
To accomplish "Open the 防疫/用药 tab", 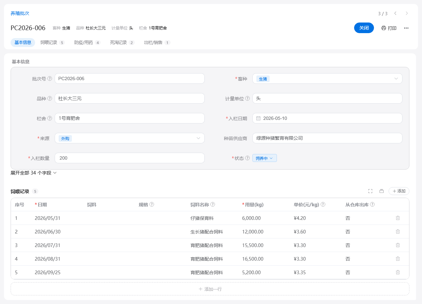I will click(87, 42).
